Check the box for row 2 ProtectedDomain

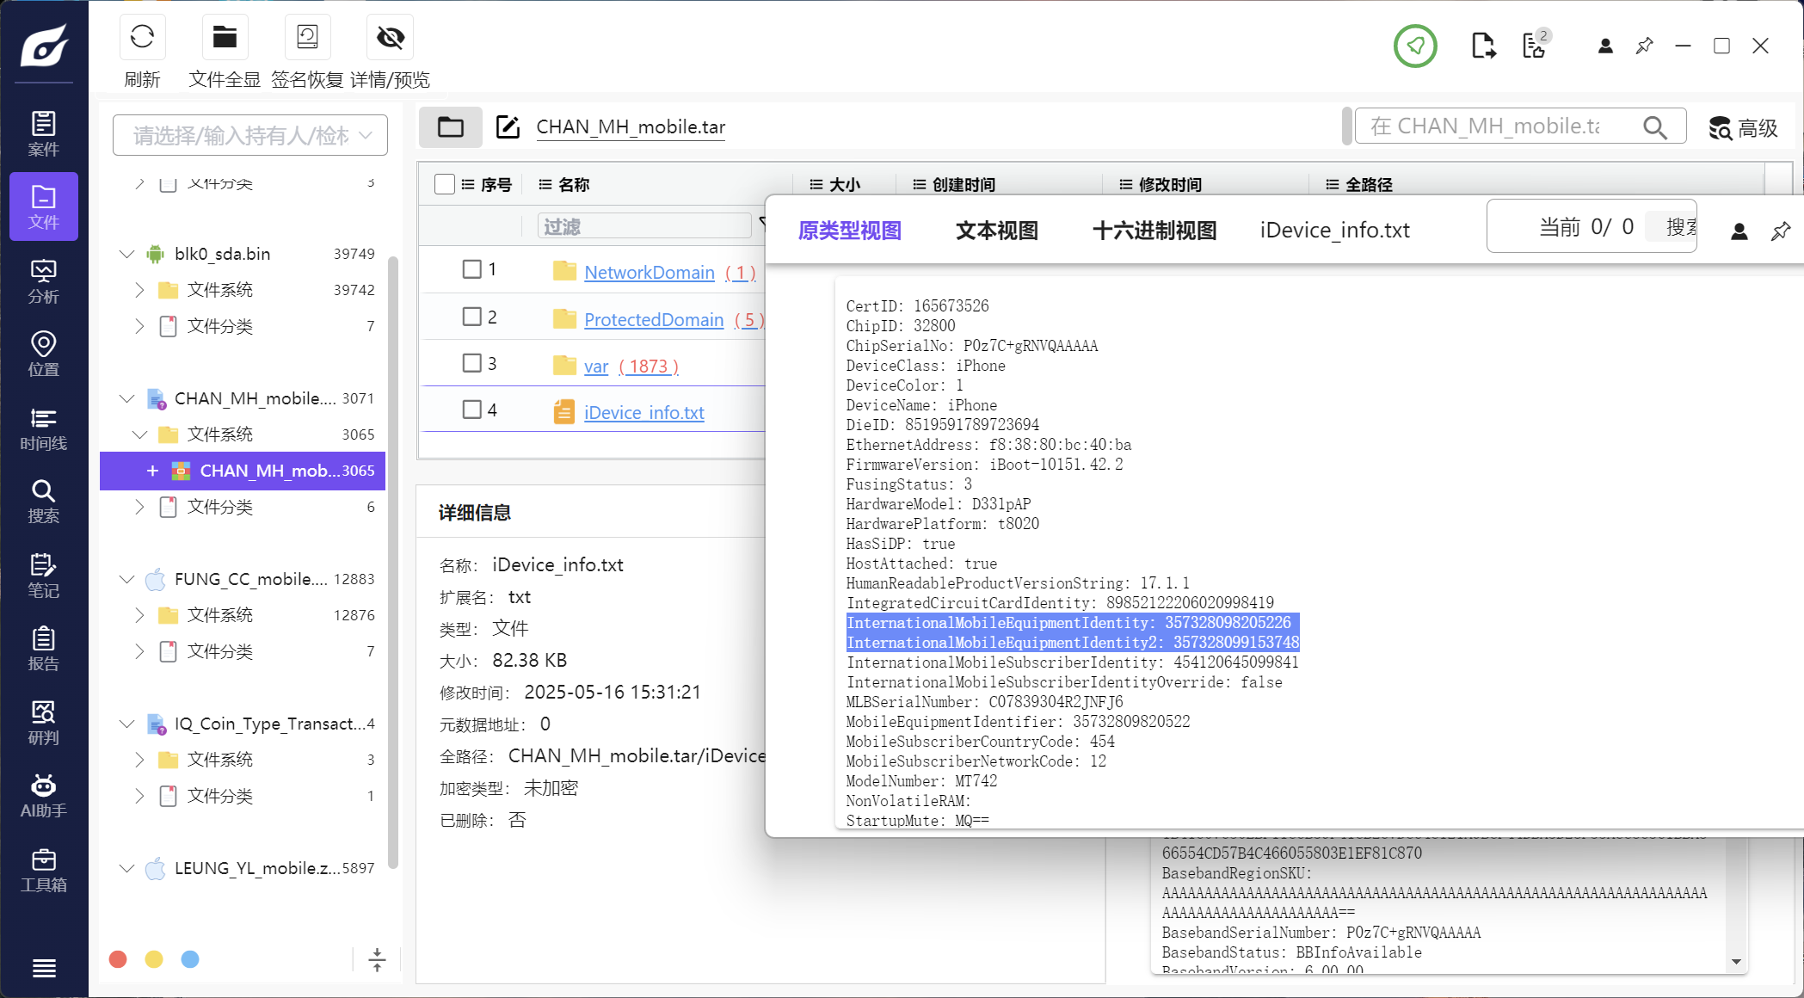pyautogui.click(x=471, y=317)
